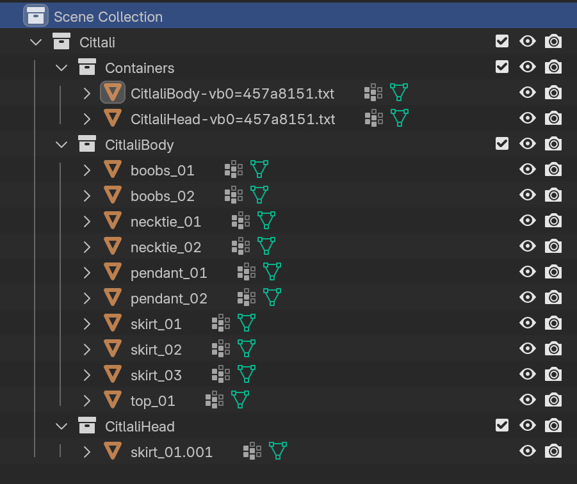Hide necktie_02 in the viewport
This screenshot has height=484, width=577.
click(x=527, y=246)
